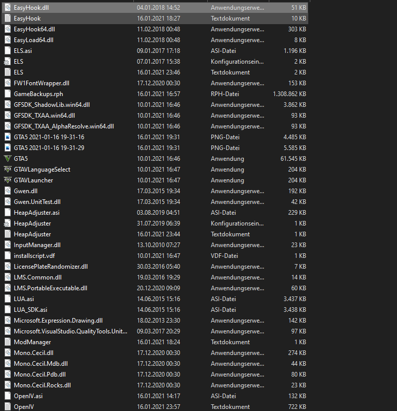Select GFSDK_TXAA_AlphaResolve.win64.dll file name

coord(64,126)
